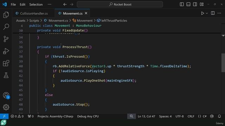Open the Edit menu
This screenshot has height=126, width=225.
coord(22,5)
